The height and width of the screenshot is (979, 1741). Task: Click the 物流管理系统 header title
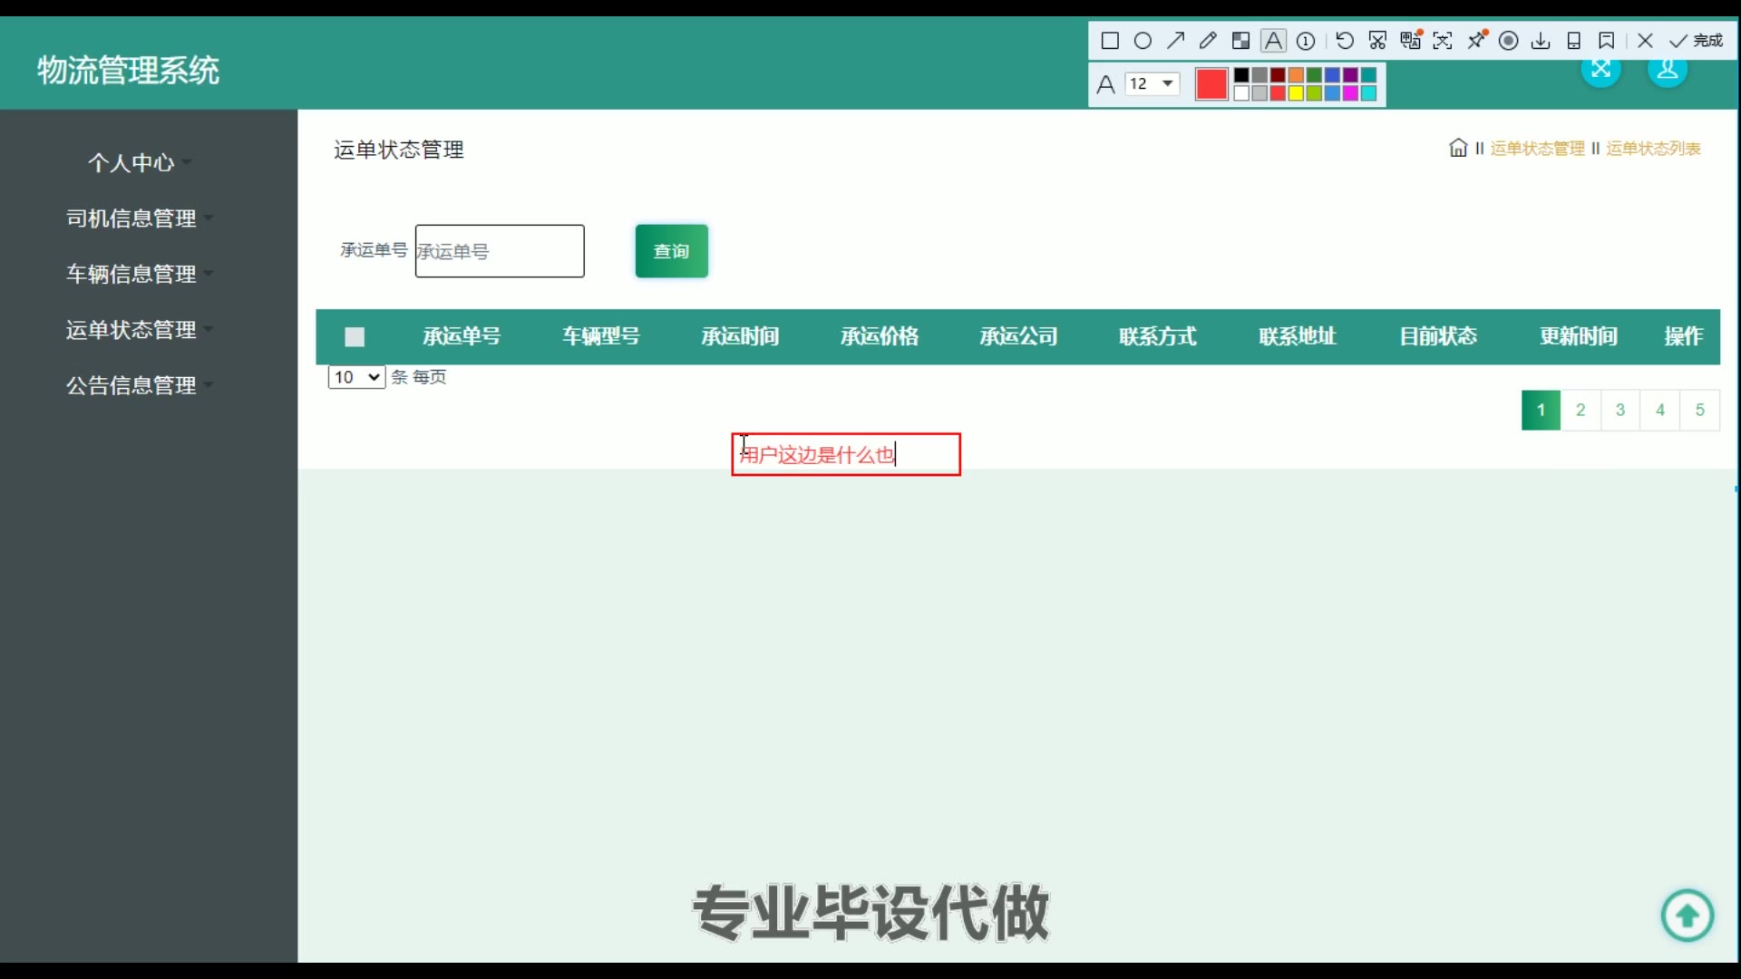coord(128,70)
